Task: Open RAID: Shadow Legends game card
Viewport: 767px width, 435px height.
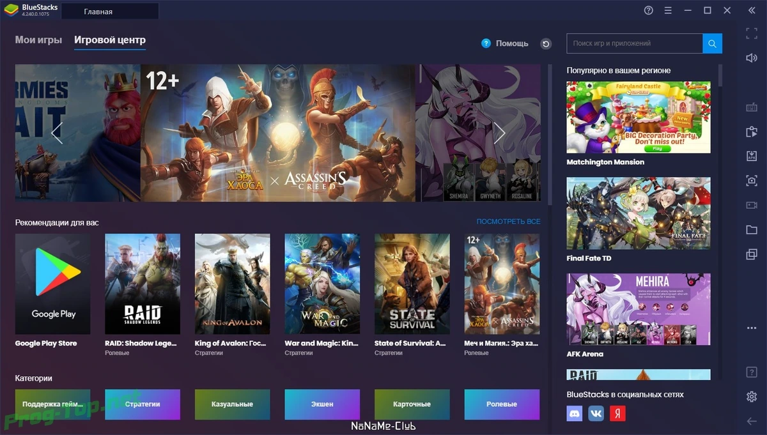Action: [x=143, y=284]
